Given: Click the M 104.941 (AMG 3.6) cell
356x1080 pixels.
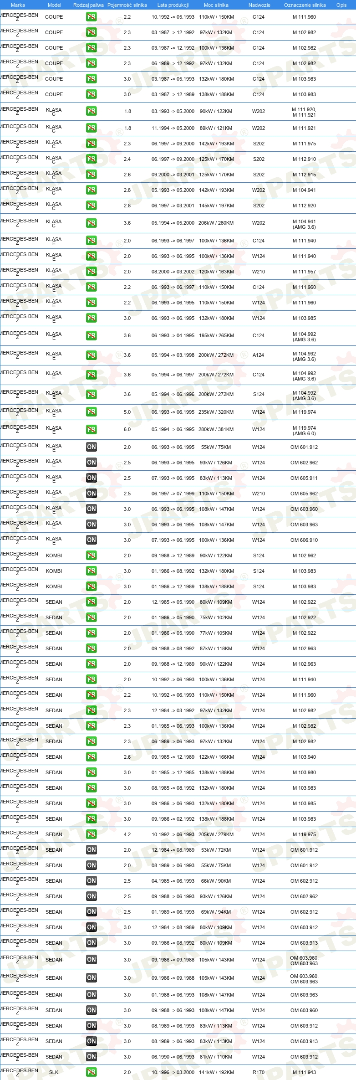Looking at the screenshot, I should tap(304, 224).
